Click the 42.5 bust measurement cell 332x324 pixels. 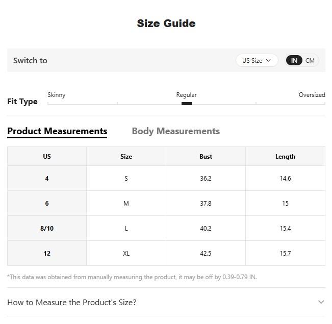pos(206,254)
